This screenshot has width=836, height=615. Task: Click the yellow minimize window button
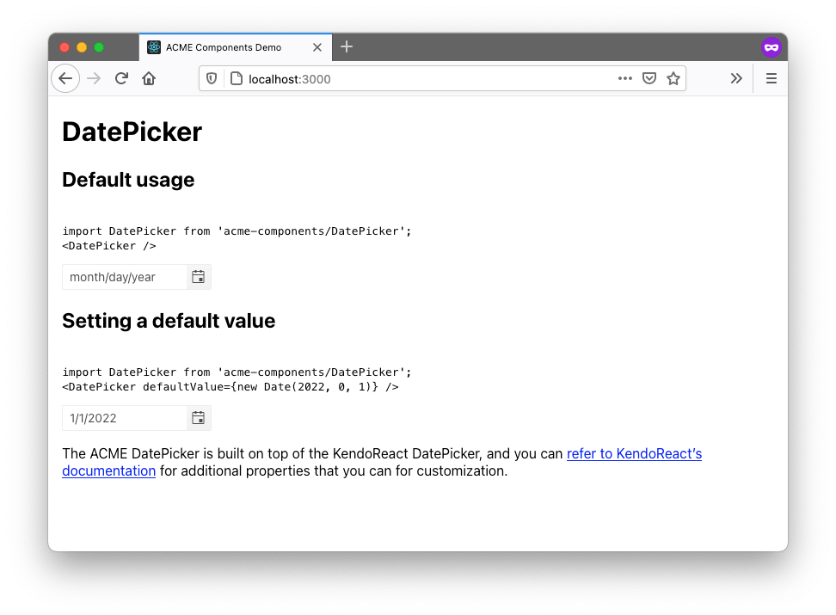82,47
